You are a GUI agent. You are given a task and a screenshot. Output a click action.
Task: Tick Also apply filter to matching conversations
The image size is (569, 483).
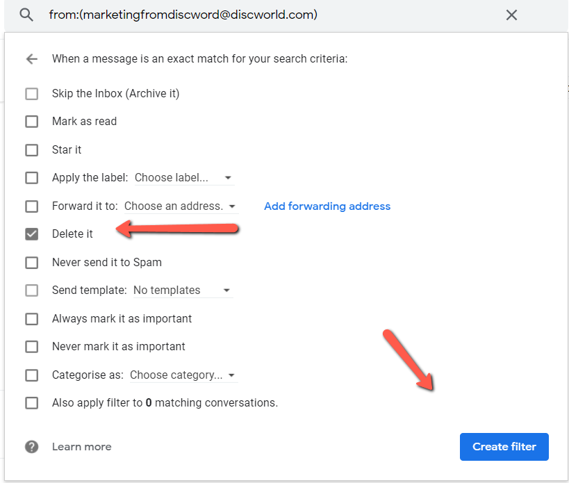point(31,403)
